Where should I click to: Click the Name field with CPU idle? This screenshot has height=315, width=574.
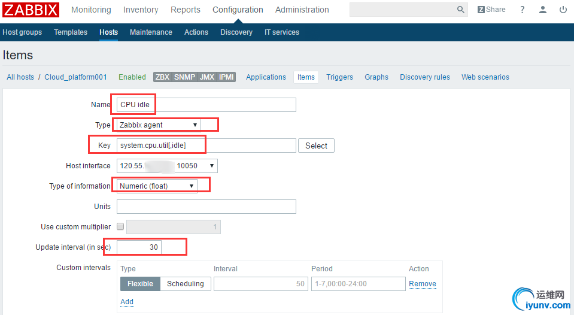coord(206,105)
